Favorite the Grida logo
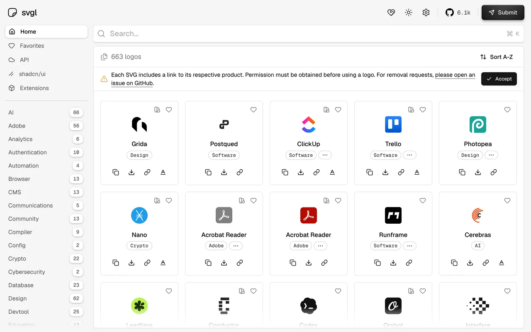This screenshot has width=531, height=332. 169,110
